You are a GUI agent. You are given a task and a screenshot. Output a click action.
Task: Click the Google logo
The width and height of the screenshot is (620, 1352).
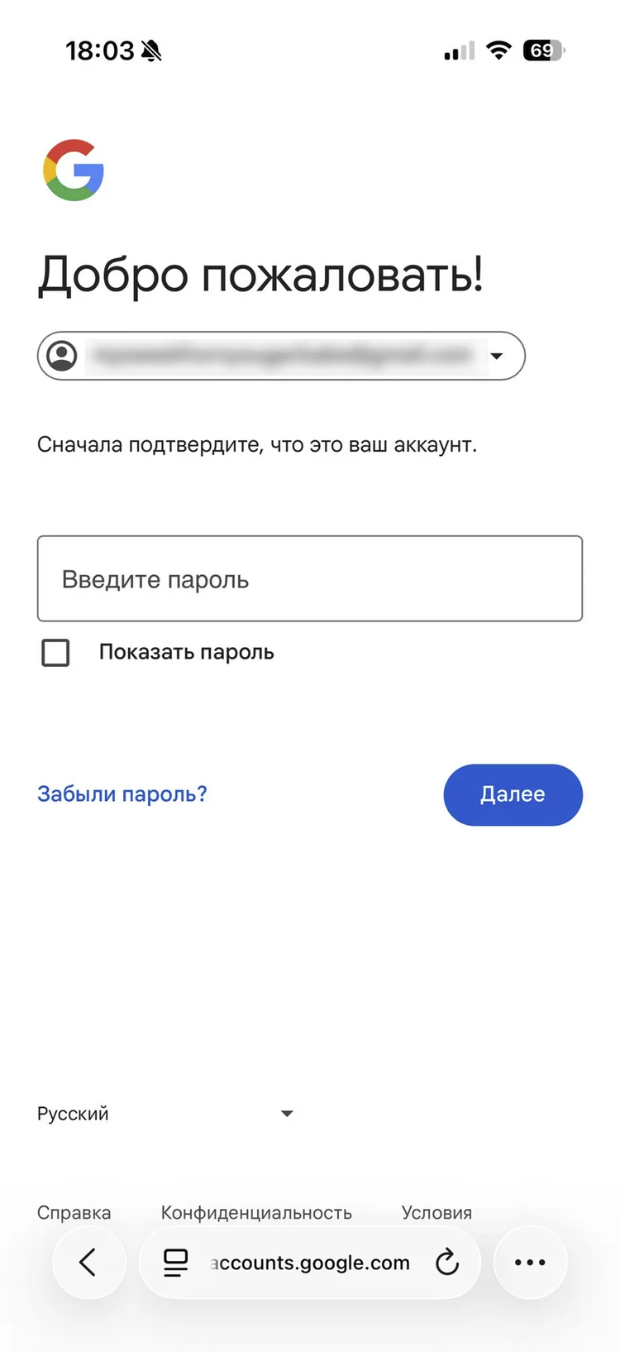[x=74, y=170]
